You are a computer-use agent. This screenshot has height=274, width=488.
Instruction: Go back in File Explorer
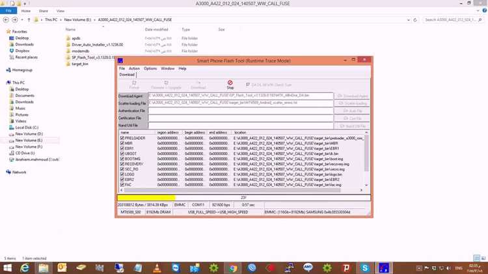pos(6,20)
